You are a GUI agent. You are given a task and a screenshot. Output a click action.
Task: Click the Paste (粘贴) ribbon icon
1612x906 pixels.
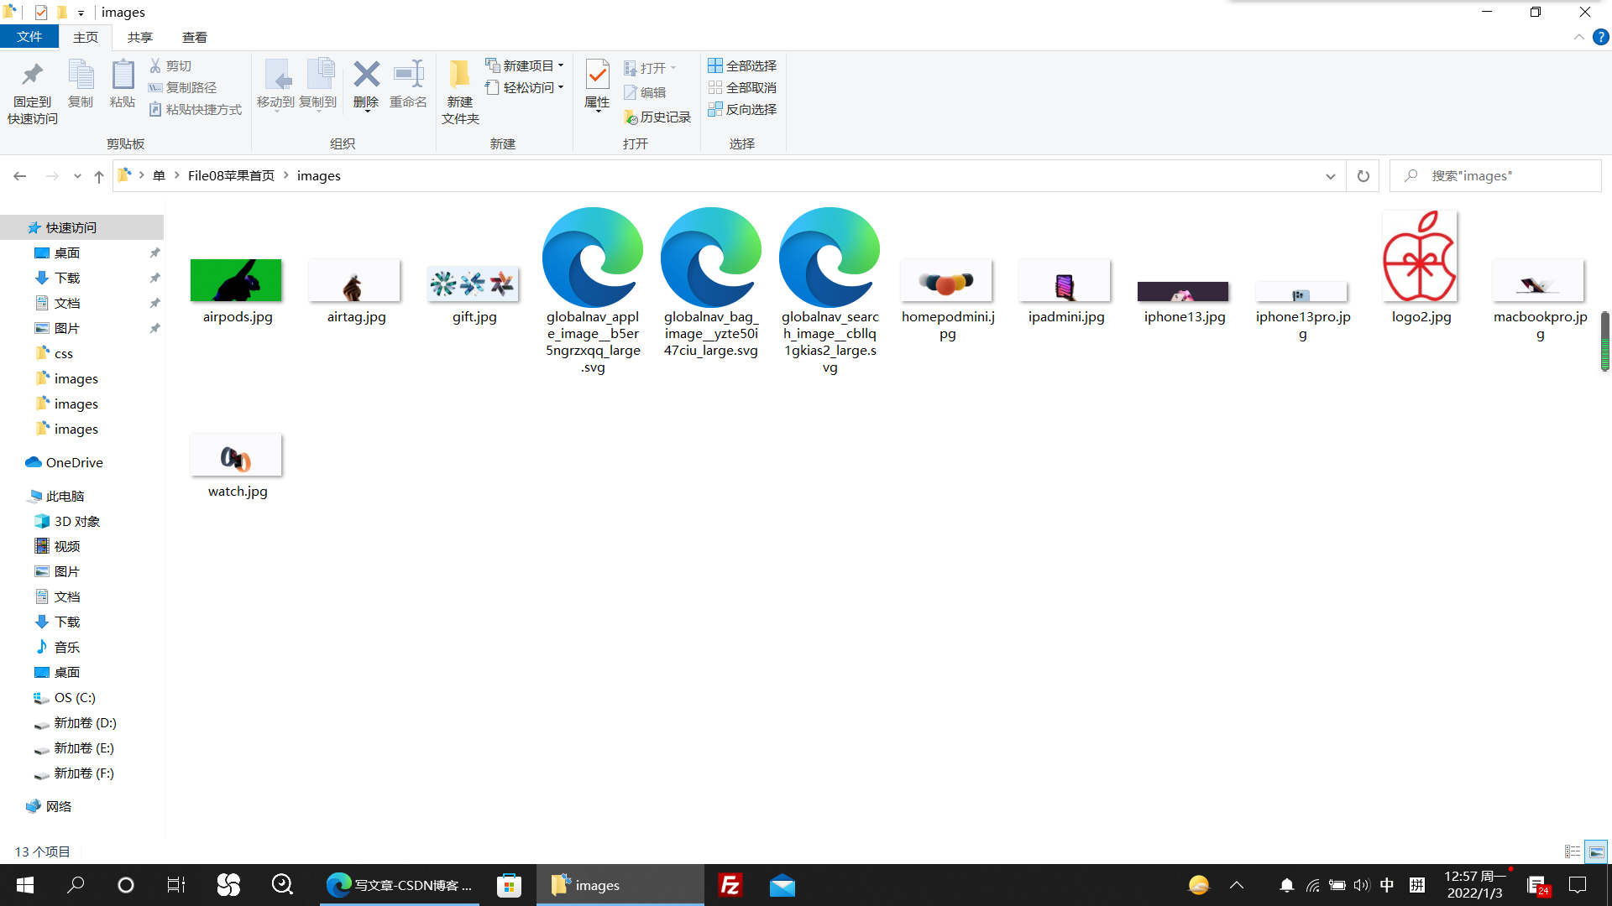pos(123,75)
